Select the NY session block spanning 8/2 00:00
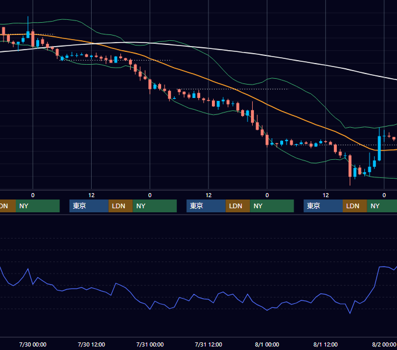 pyautogui.click(x=382, y=206)
